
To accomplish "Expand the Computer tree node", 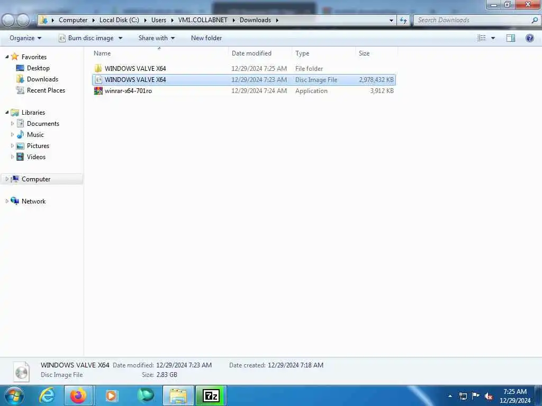I will pos(7,179).
